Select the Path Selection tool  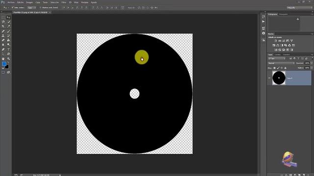click(3, 54)
